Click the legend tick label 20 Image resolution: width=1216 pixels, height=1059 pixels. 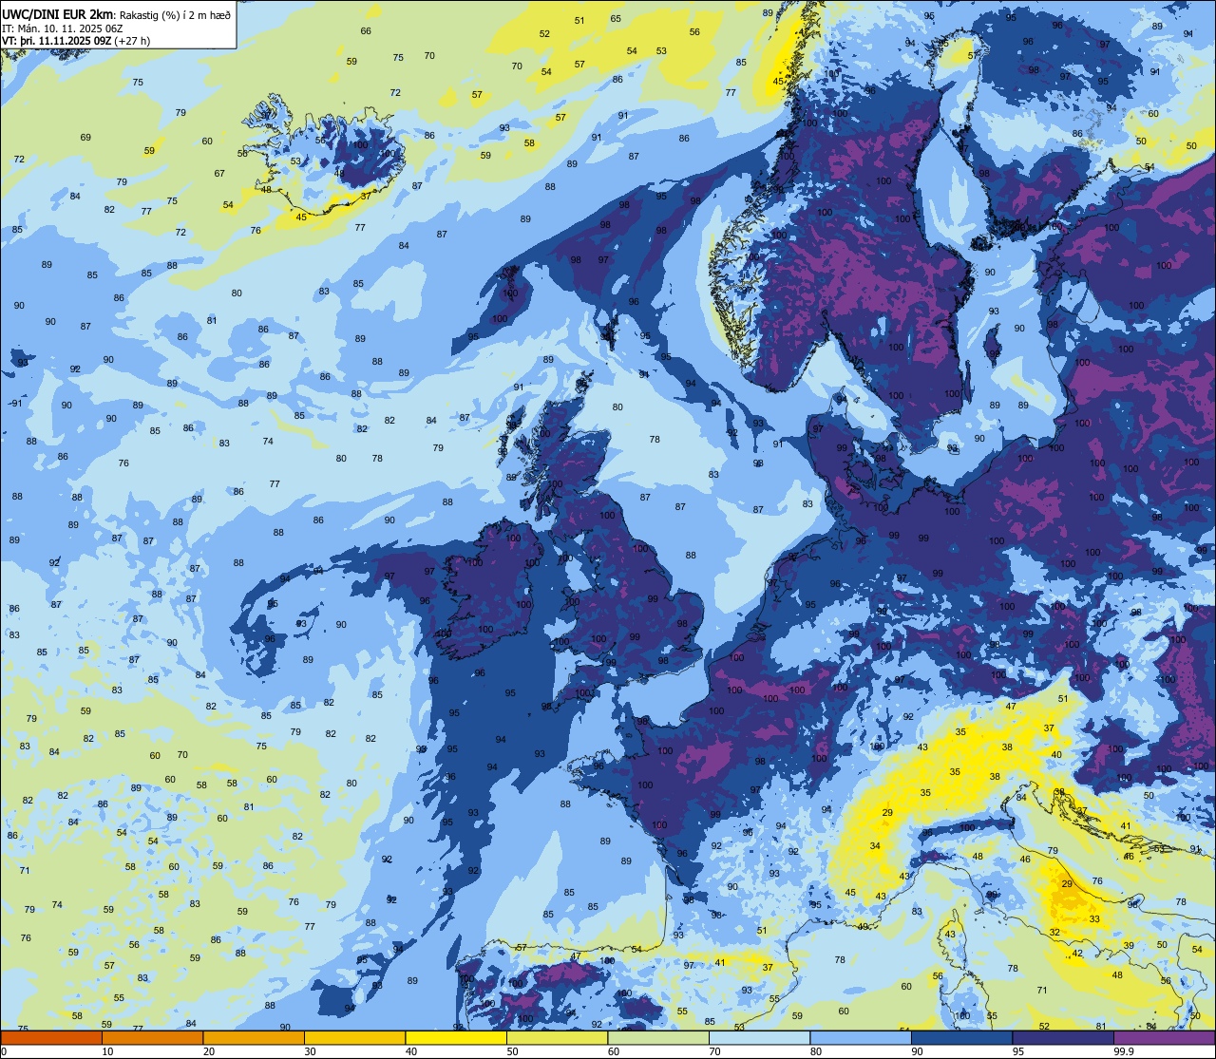point(209,1051)
